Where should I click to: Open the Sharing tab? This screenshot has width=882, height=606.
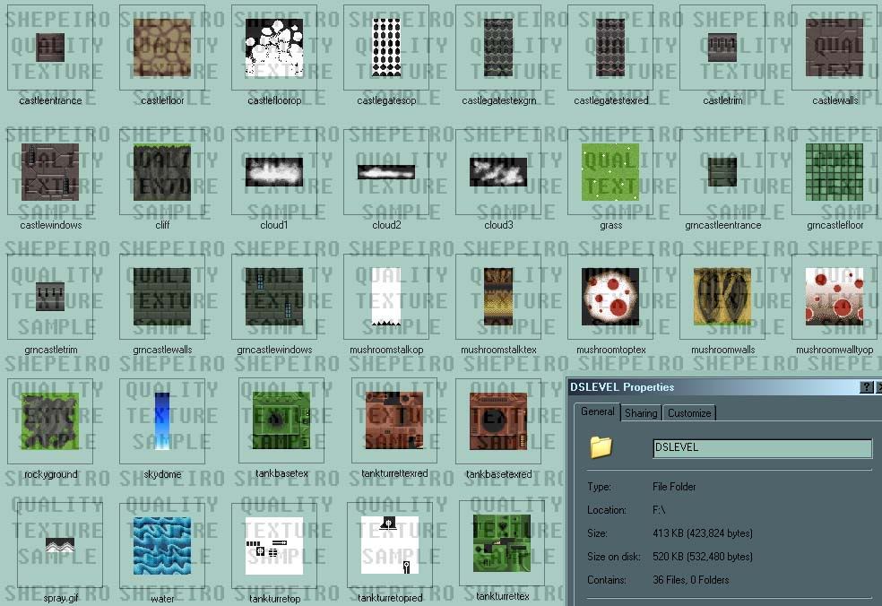[x=641, y=413]
